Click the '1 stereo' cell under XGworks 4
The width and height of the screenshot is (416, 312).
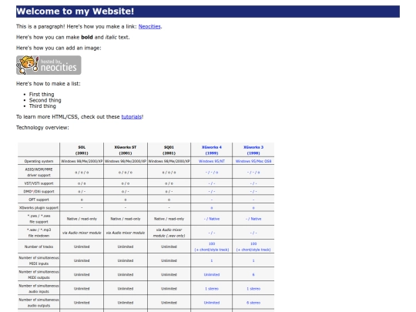coord(211,289)
